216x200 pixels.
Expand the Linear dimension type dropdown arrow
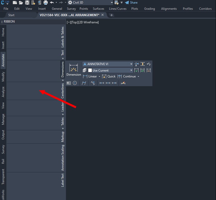[x=99, y=76]
